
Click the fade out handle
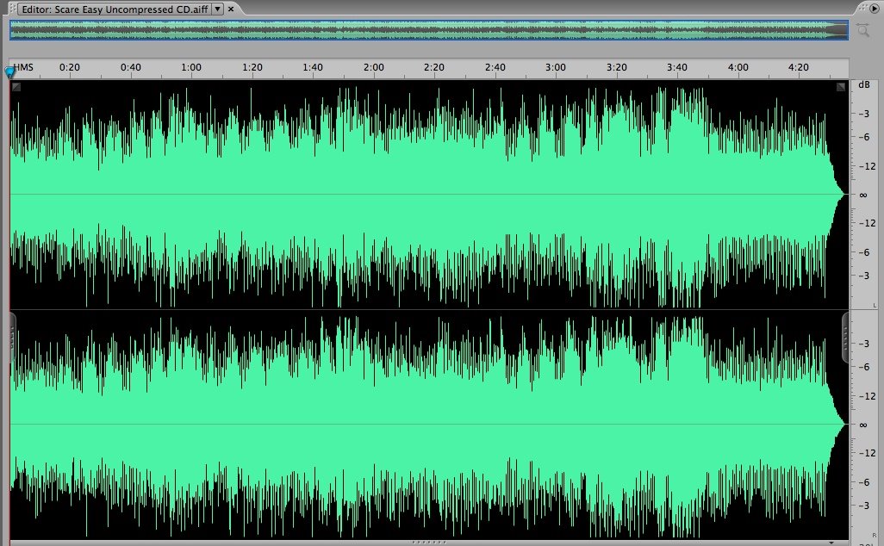[841, 87]
